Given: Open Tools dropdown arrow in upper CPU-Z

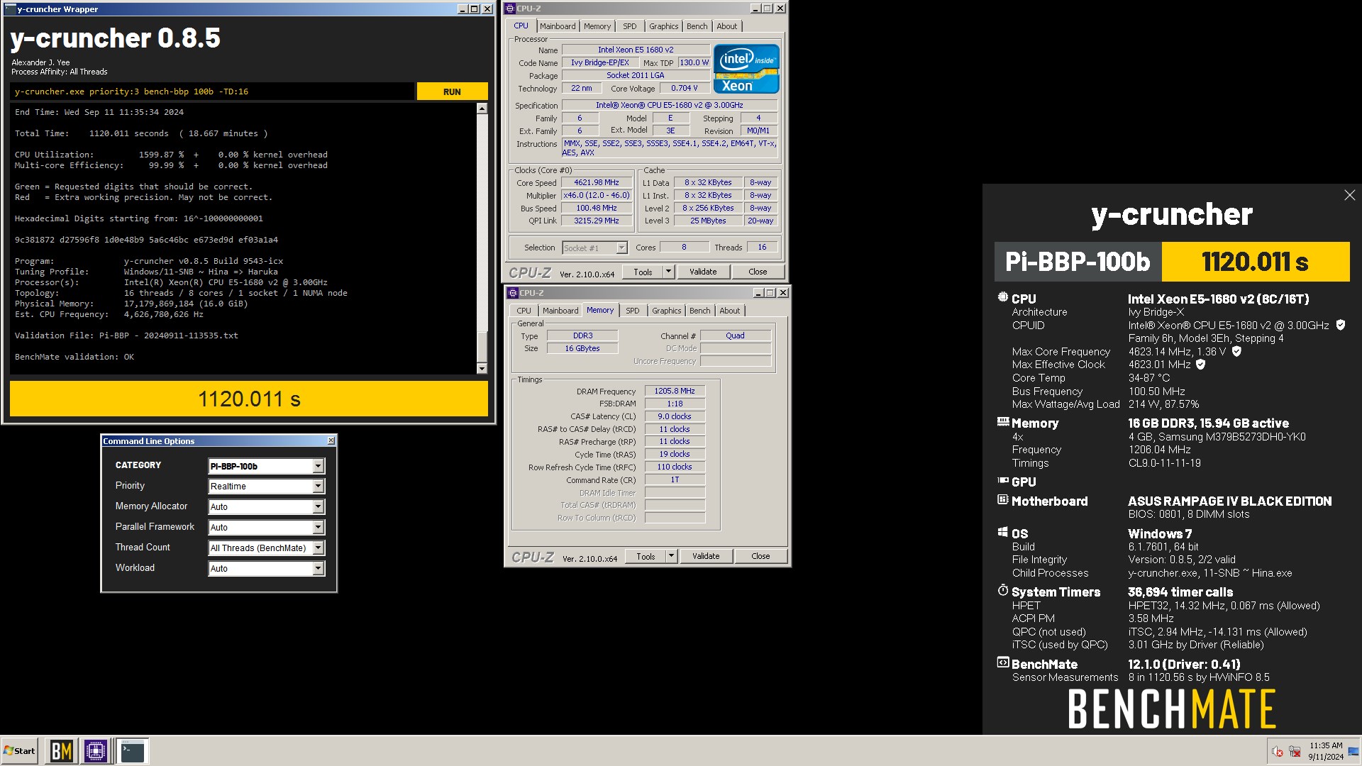Looking at the screenshot, I should (668, 272).
